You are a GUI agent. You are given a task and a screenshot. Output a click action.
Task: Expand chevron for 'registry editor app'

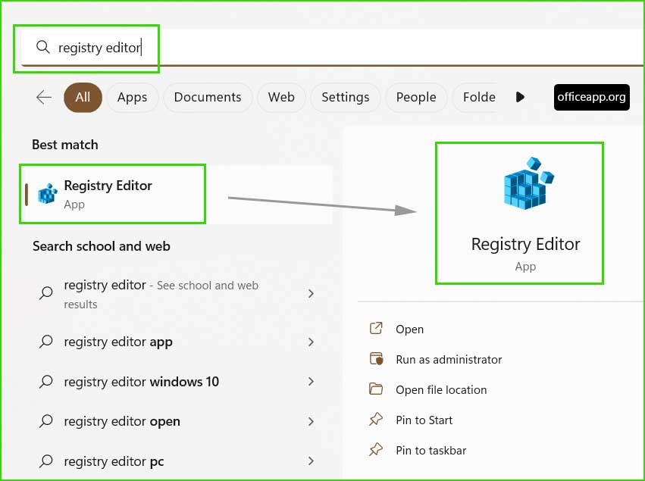(311, 342)
